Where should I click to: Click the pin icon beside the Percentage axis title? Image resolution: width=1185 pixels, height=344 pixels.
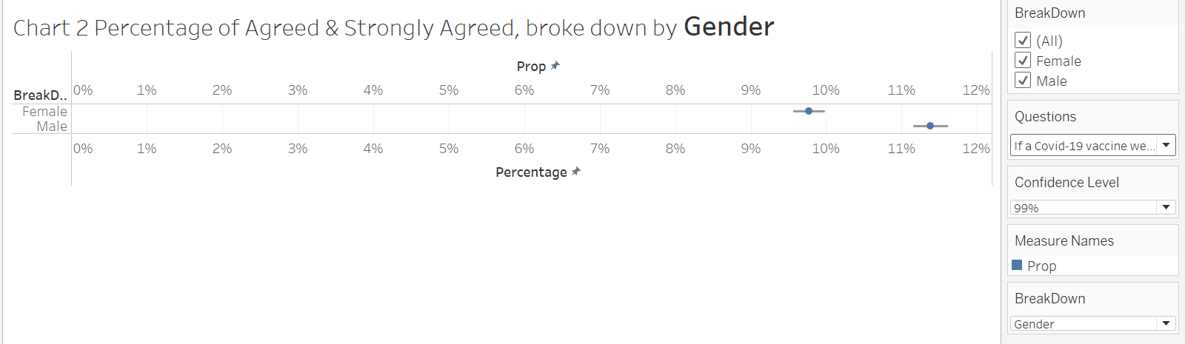576,172
